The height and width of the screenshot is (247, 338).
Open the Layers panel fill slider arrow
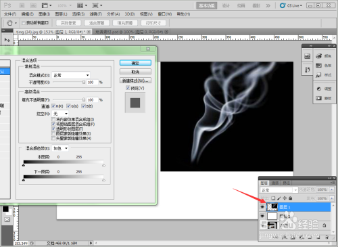point(332,198)
